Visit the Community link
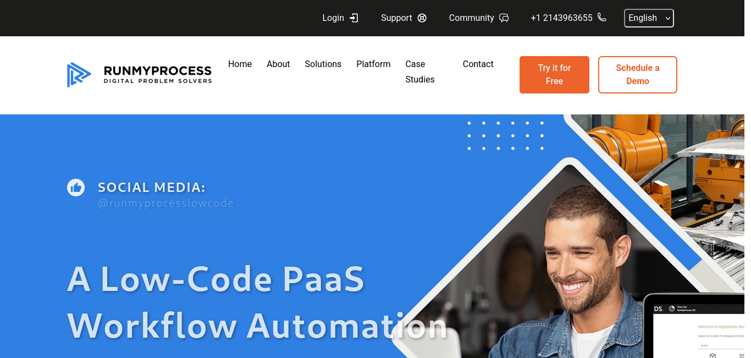Viewport: 751px width, 358px height. [472, 18]
